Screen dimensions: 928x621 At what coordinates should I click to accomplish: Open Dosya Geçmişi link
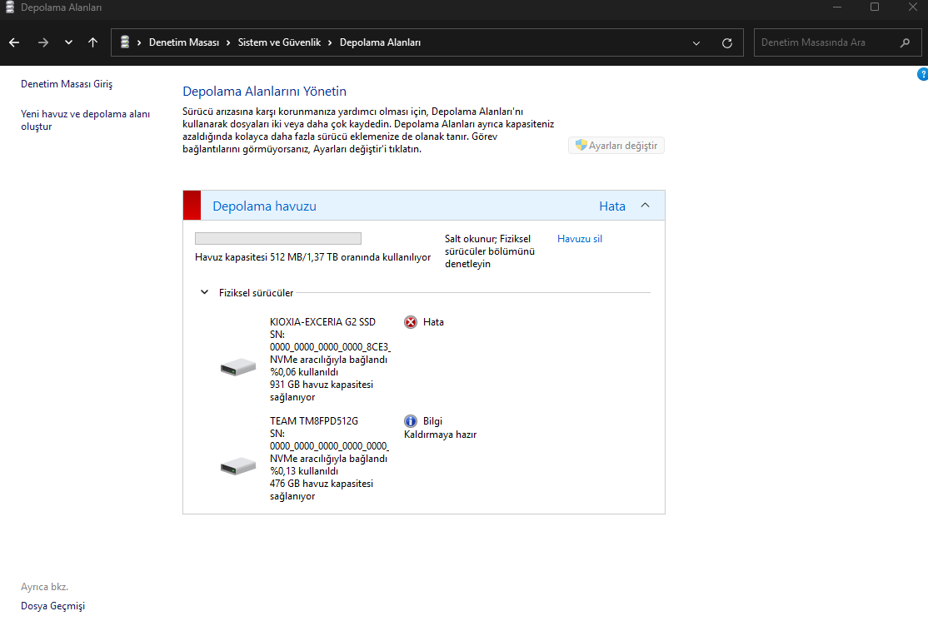point(52,606)
